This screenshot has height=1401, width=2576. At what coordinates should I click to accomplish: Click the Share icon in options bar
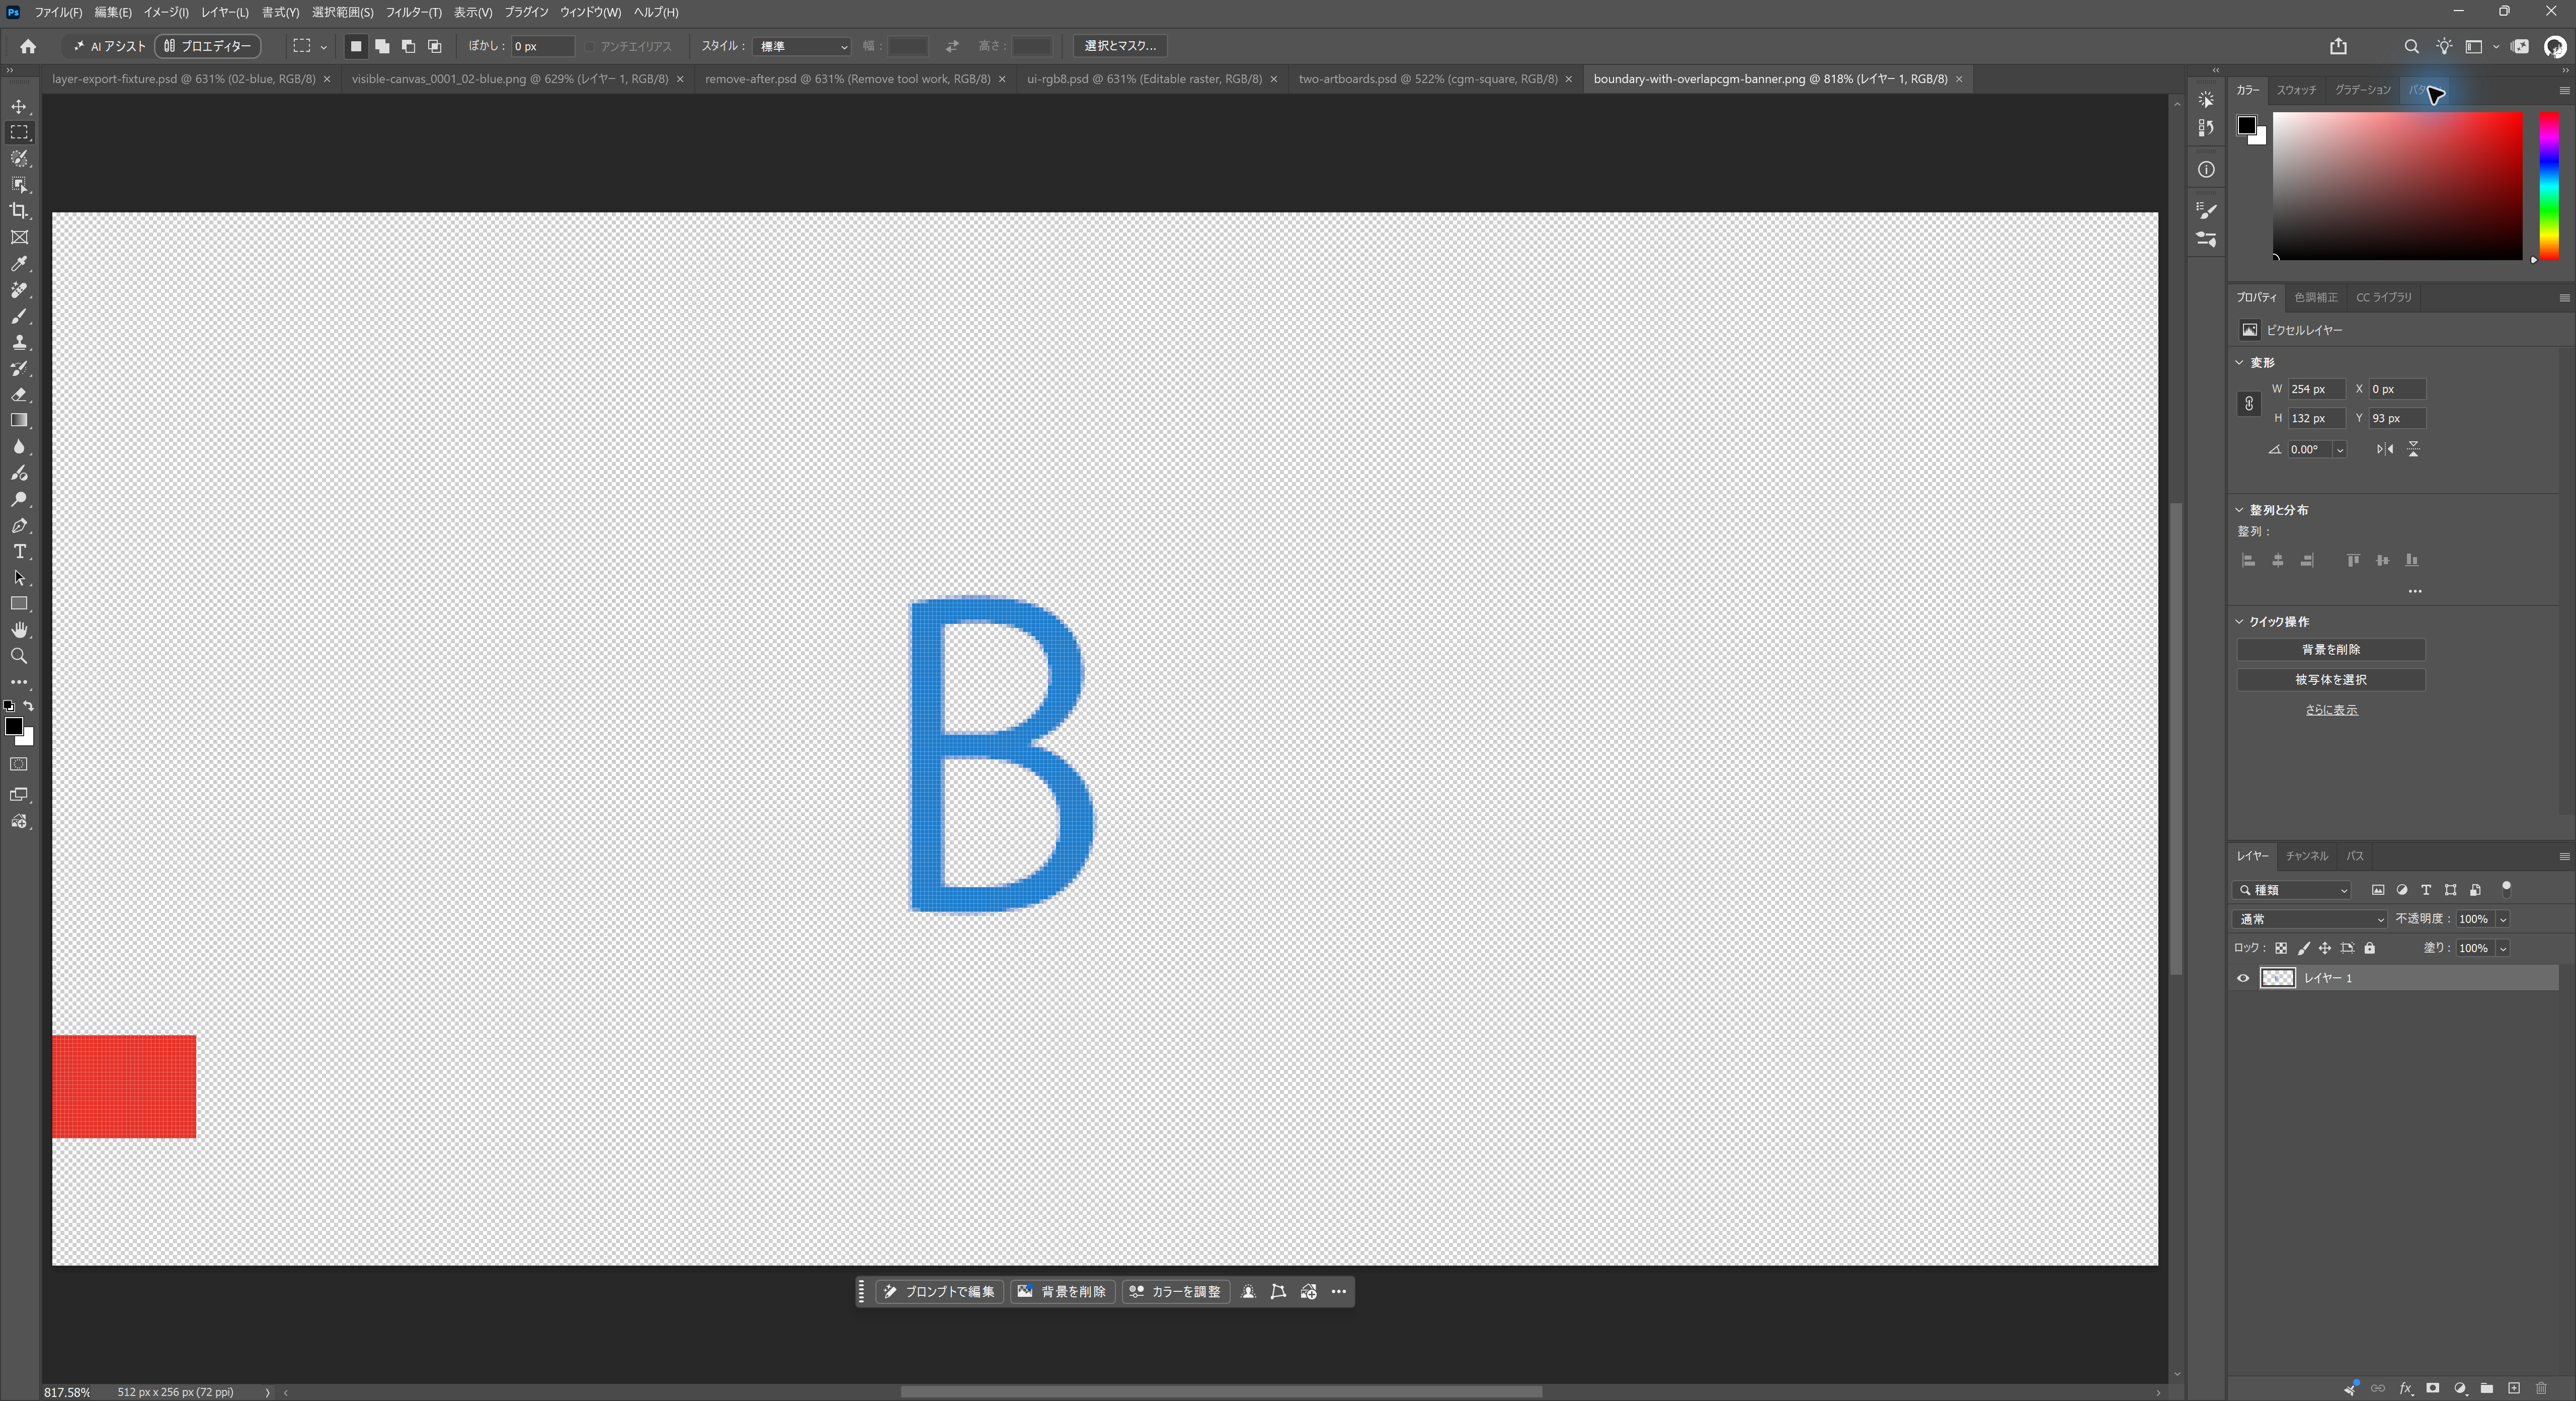tap(2338, 46)
